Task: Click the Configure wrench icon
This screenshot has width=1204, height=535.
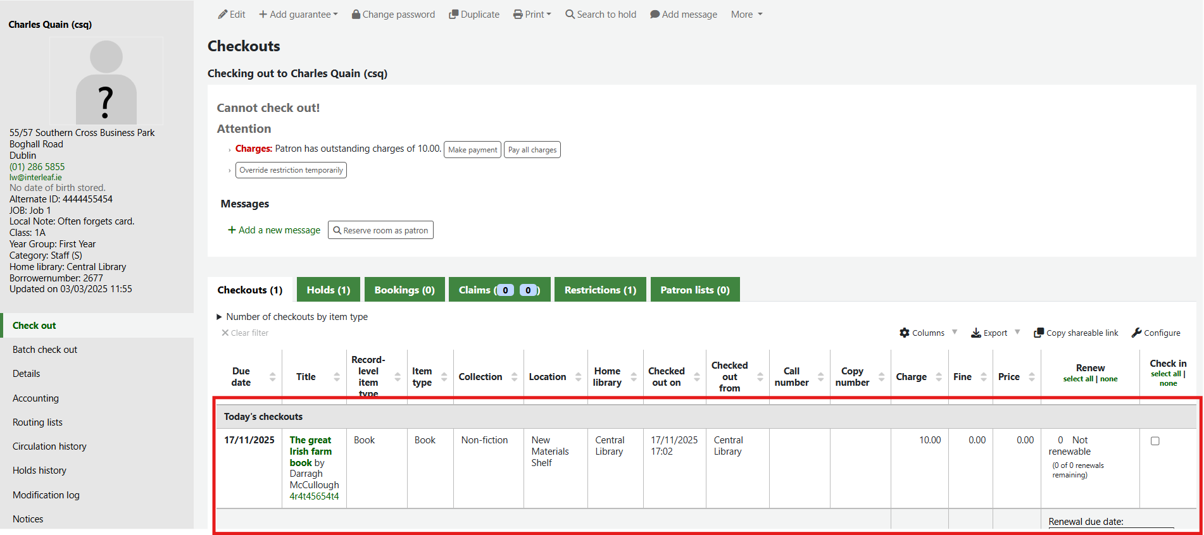Action: pyautogui.click(x=1136, y=333)
